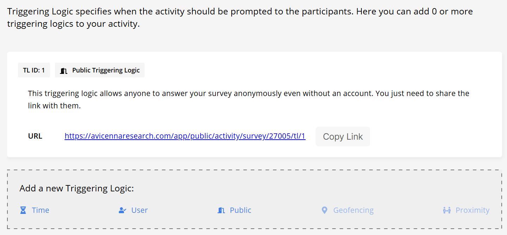The width and height of the screenshot is (507, 235).
Task: Add a User triggering logic
Action: (139, 210)
